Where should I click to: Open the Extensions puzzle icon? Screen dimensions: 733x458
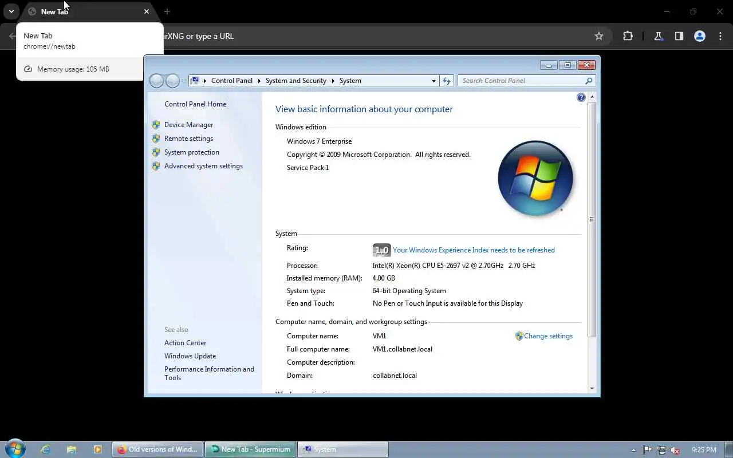pyautogui.click(x=628, y=36)
